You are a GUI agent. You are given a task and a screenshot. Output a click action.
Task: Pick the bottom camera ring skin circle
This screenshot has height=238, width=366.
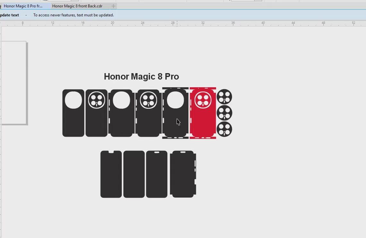(x=224, y=129)
